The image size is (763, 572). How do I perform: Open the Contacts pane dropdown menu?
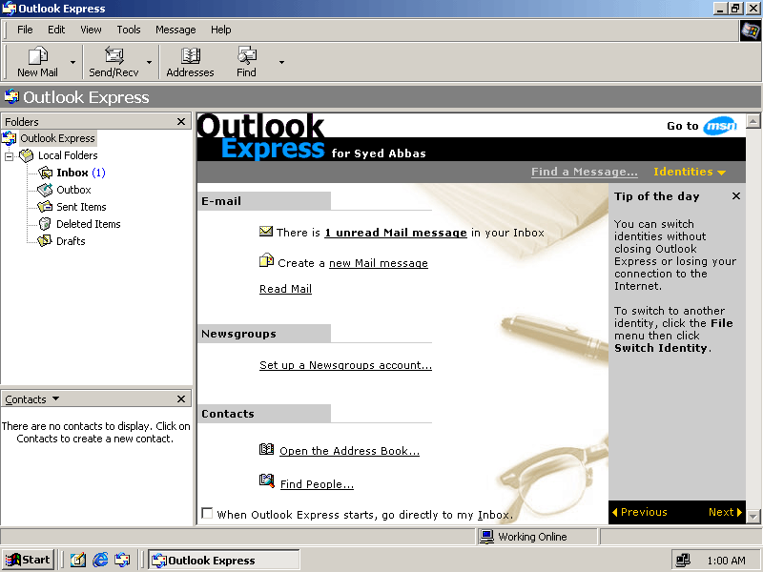pos(55,399)
